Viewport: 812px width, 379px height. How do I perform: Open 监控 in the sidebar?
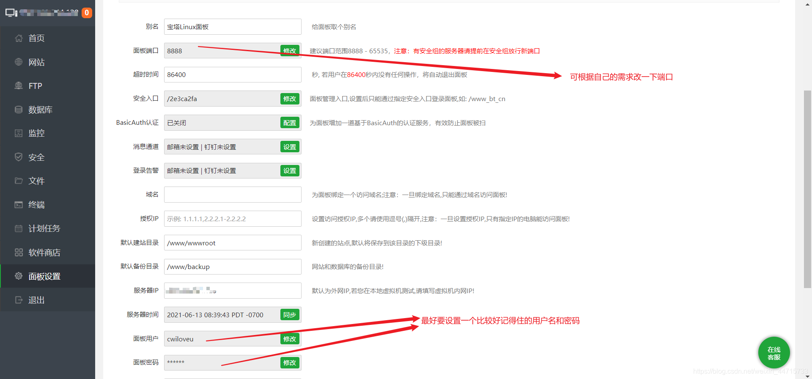[48, 133]
